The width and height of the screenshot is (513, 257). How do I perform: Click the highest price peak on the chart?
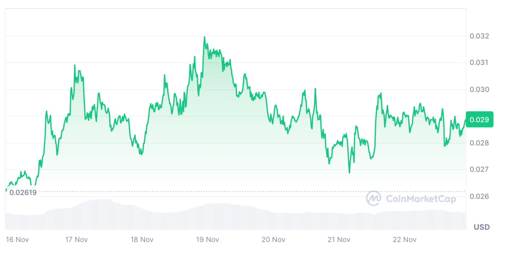tap(204, 37)
